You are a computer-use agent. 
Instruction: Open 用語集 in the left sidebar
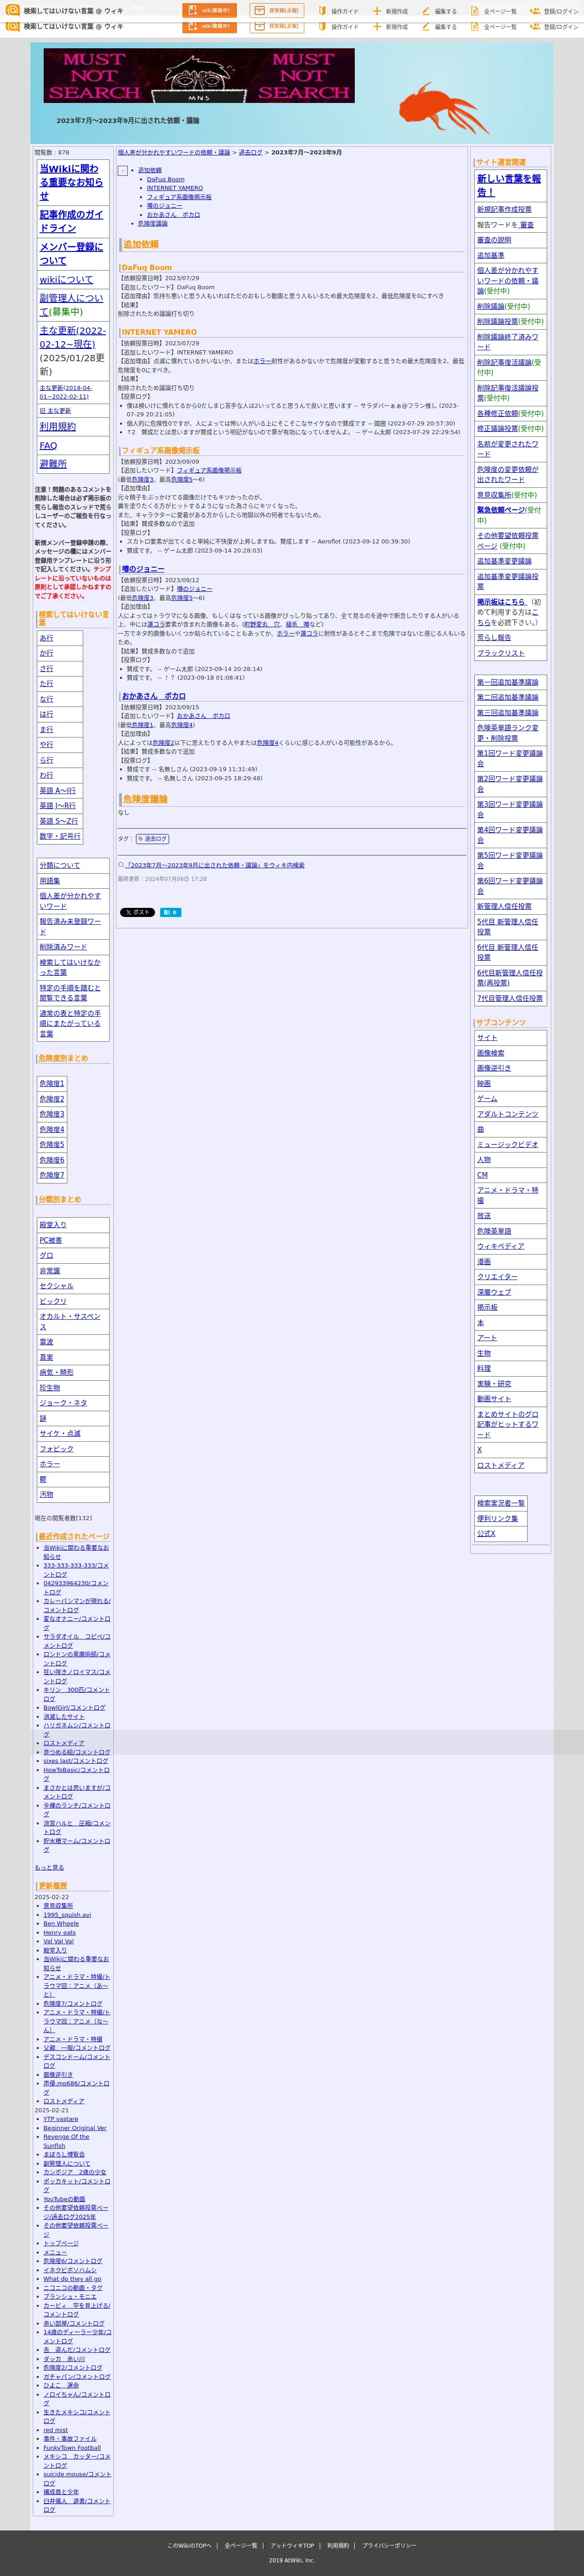tap(49, 880)
